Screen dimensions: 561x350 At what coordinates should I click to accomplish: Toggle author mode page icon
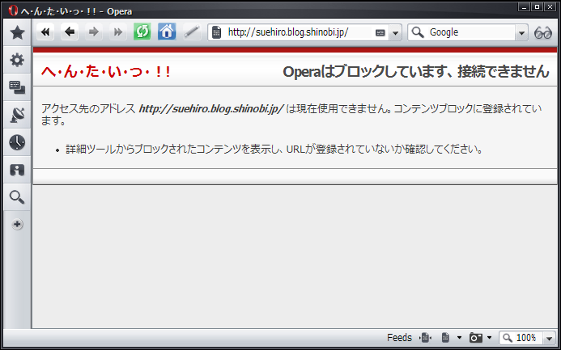[445, 338]
